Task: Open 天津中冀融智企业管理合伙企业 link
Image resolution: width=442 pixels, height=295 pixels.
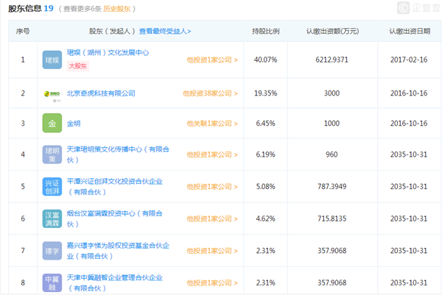Action: (114, 283)
